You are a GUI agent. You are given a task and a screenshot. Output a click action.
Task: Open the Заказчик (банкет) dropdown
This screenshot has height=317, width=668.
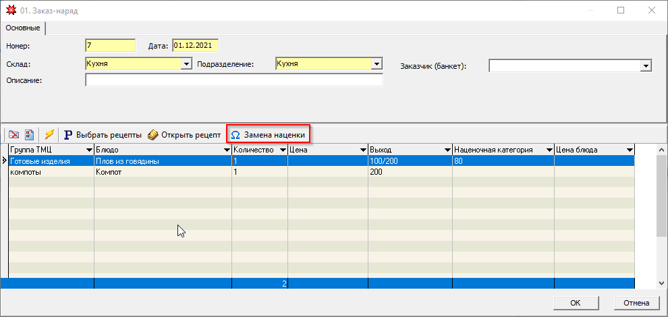tap(646, 66)
